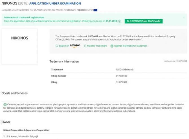Click the info icon after the priority date
189x139 pixels.
[x=120, y=21]
